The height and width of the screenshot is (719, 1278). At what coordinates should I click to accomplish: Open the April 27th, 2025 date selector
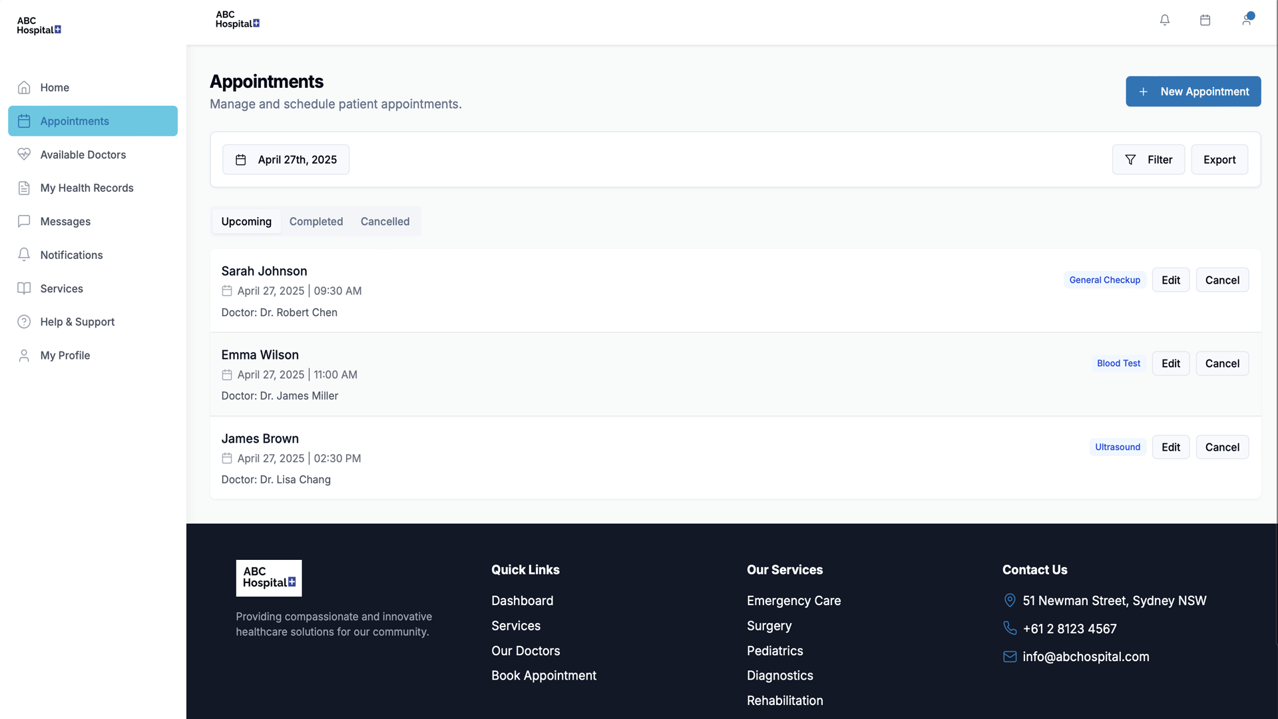[x=286, y=159]
